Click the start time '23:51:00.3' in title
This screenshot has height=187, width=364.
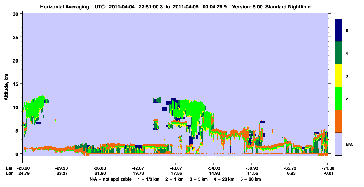[150, 6]
